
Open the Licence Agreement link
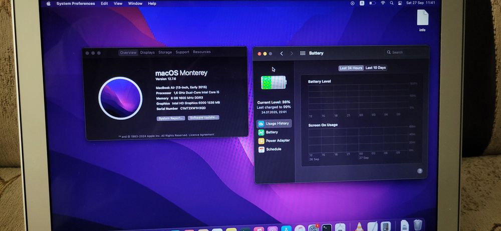coord(201,134)
